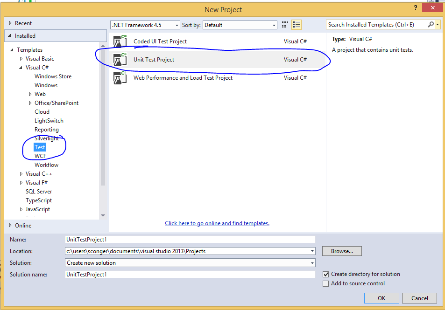Expand the Web node arrow

30,94
